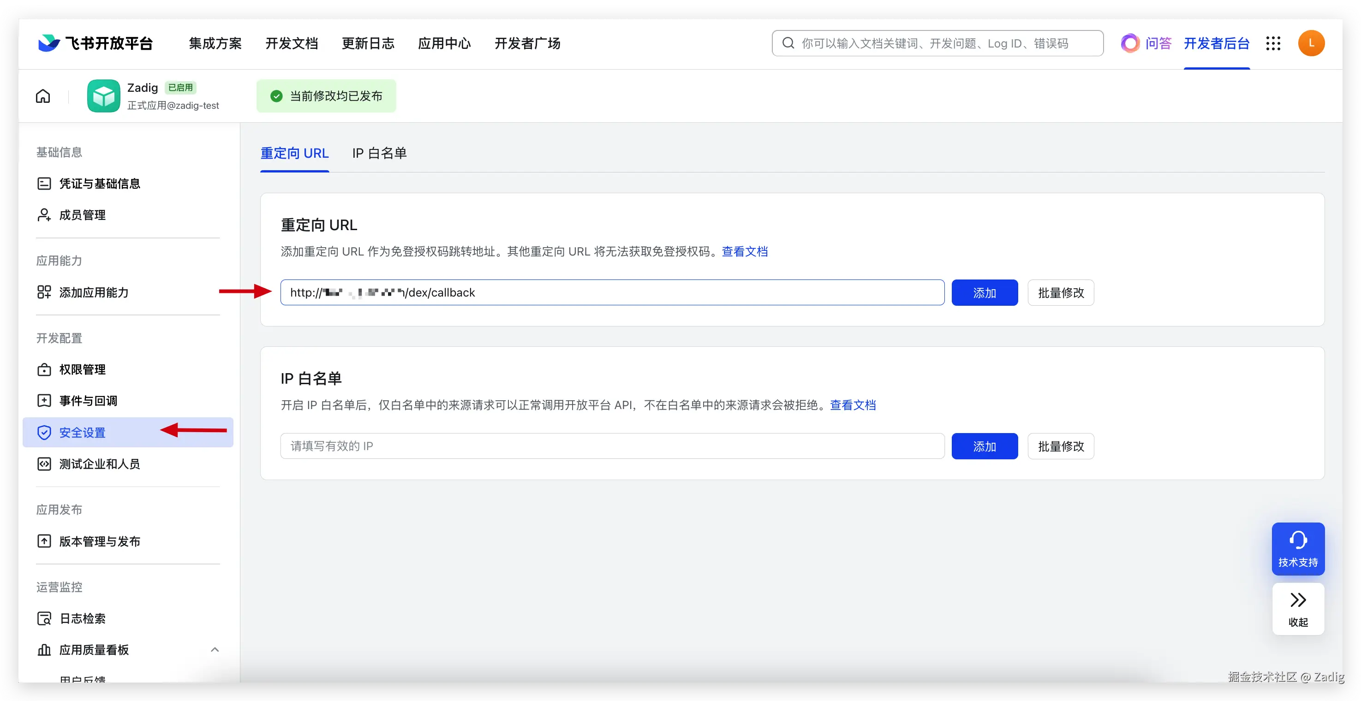Select the redirect URL tab
Screen dimensions: 1361x701
coord(294,153)
